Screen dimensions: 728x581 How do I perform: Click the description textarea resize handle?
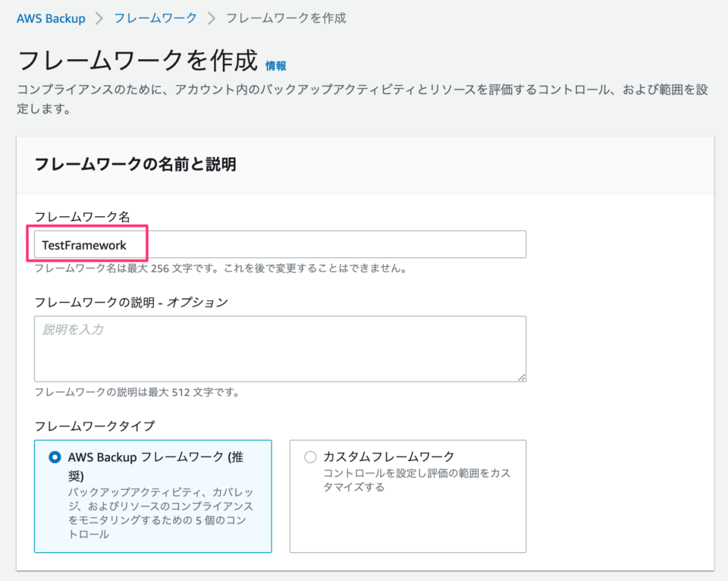coord(522,378)
